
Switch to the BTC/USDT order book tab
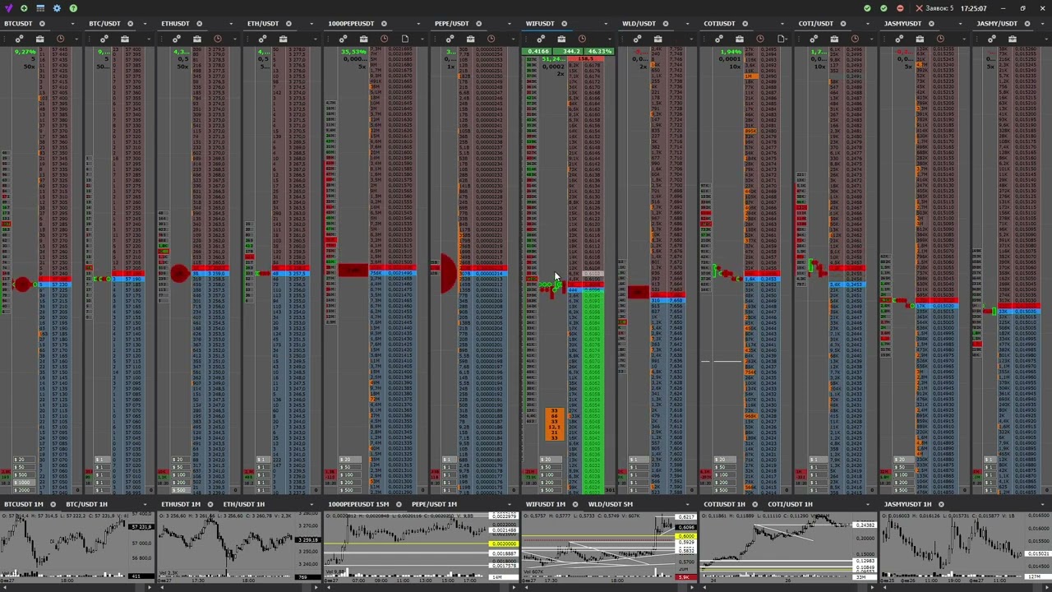(x=104, y=24)
